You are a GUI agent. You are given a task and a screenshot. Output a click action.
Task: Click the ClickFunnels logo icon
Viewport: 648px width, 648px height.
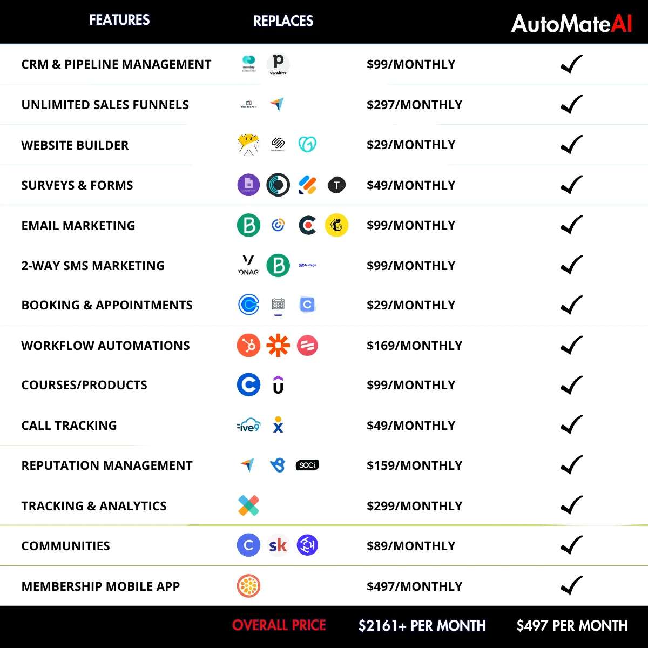(248, 104)
